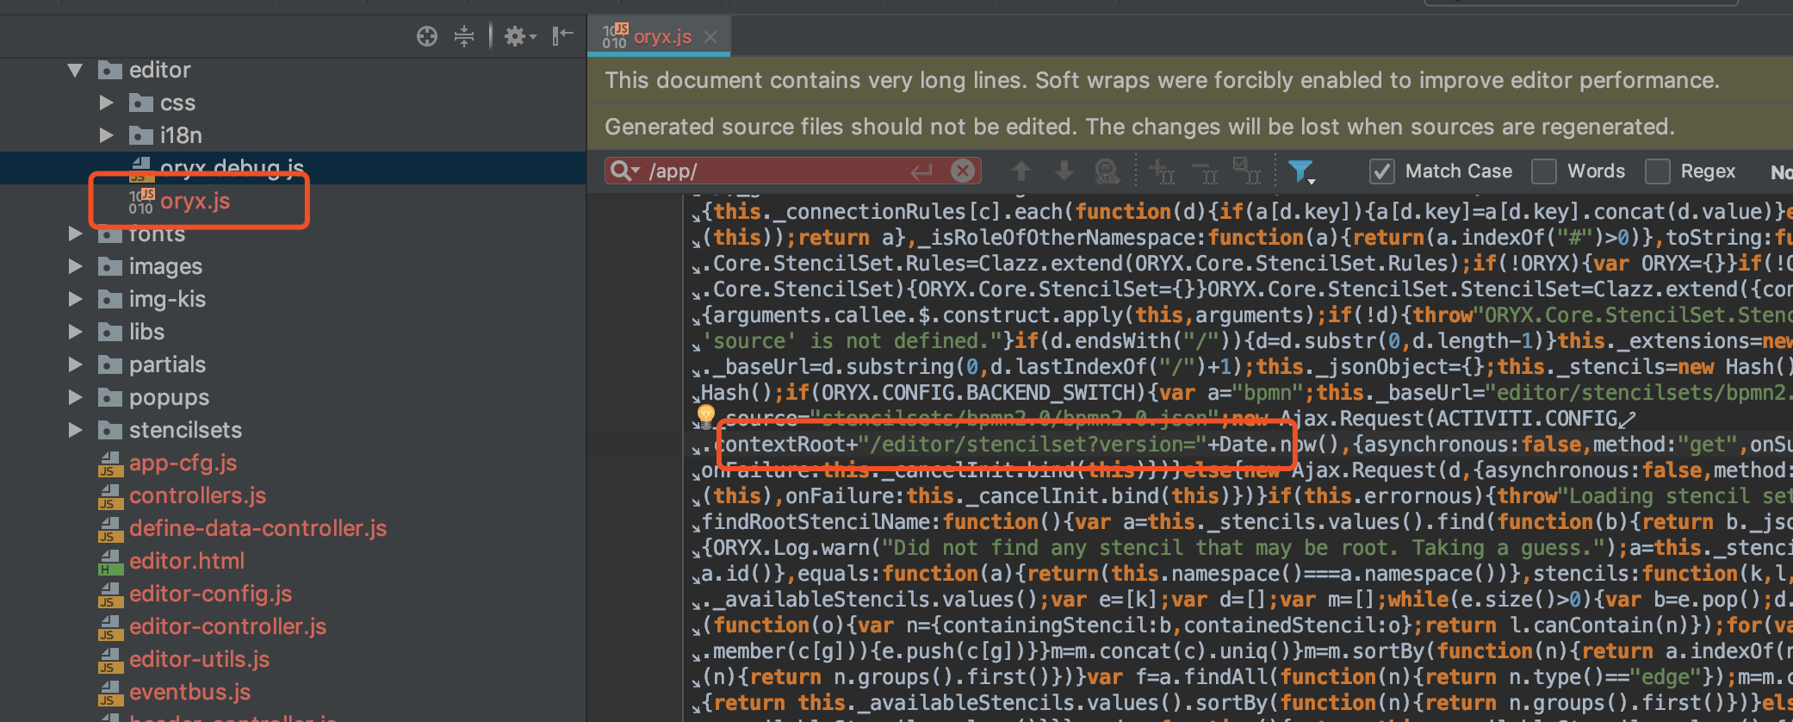Click the controllers.js file icon
The height and width of the screenshot is (722, 1793).
[x=109, y=496]
